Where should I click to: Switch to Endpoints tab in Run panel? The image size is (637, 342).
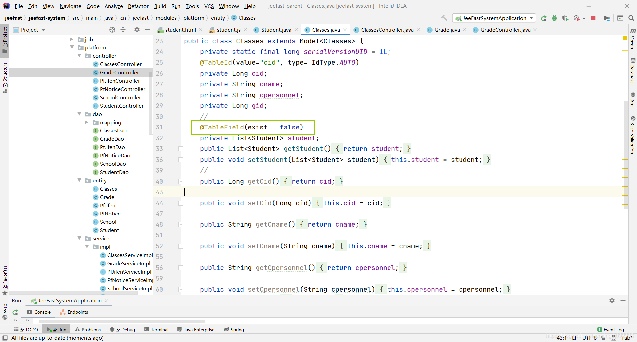74,312
